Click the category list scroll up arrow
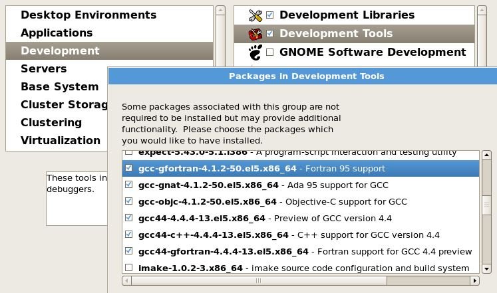The width and height of the screenshot is (497, 293). click(x=220, y=10)
